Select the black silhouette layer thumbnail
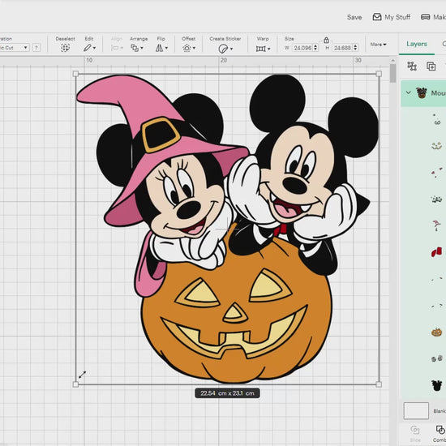The height and width of the screenshot is (446, 446). pyautogui.click(x=437, y=385)
